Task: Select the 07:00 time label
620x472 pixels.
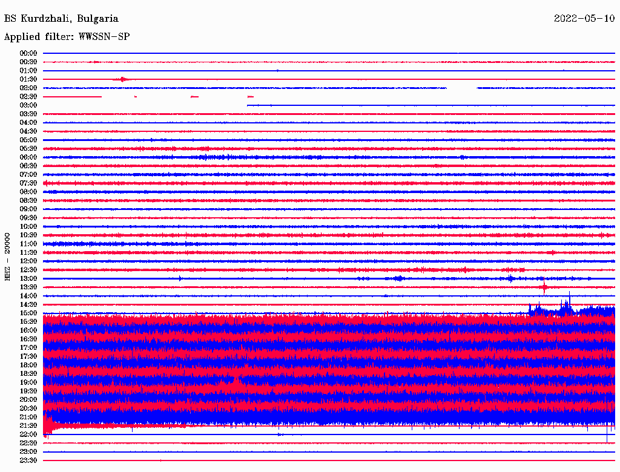Action: [28, 174]
